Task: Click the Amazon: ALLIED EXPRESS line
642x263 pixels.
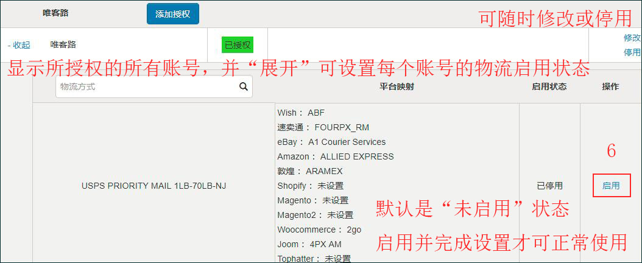Action: (336, 156)
